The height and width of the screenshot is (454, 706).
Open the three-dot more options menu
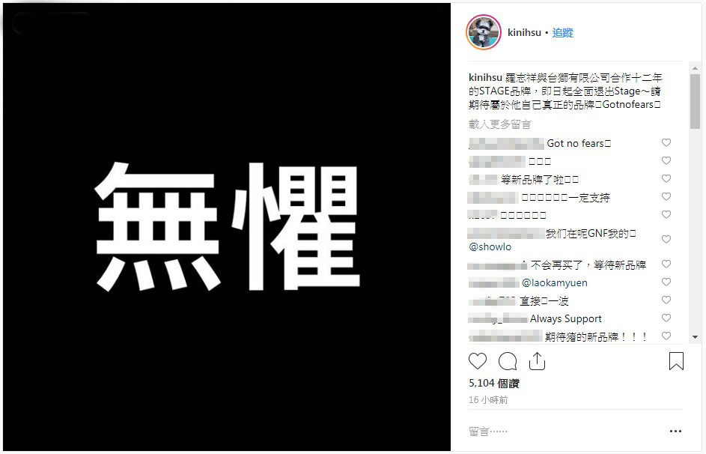pos(675,431)
